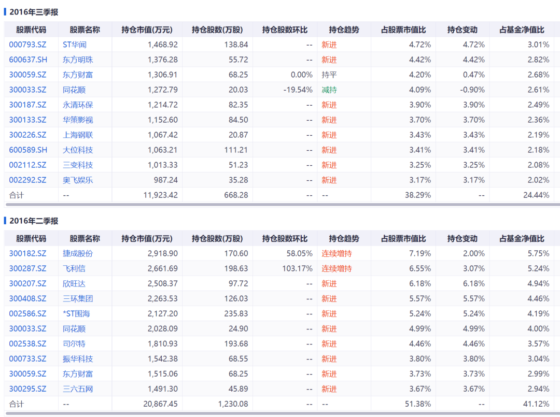The image size is (560, 417).
Task: Click the 1,468.92 market value cell
Action: [162, 45]
